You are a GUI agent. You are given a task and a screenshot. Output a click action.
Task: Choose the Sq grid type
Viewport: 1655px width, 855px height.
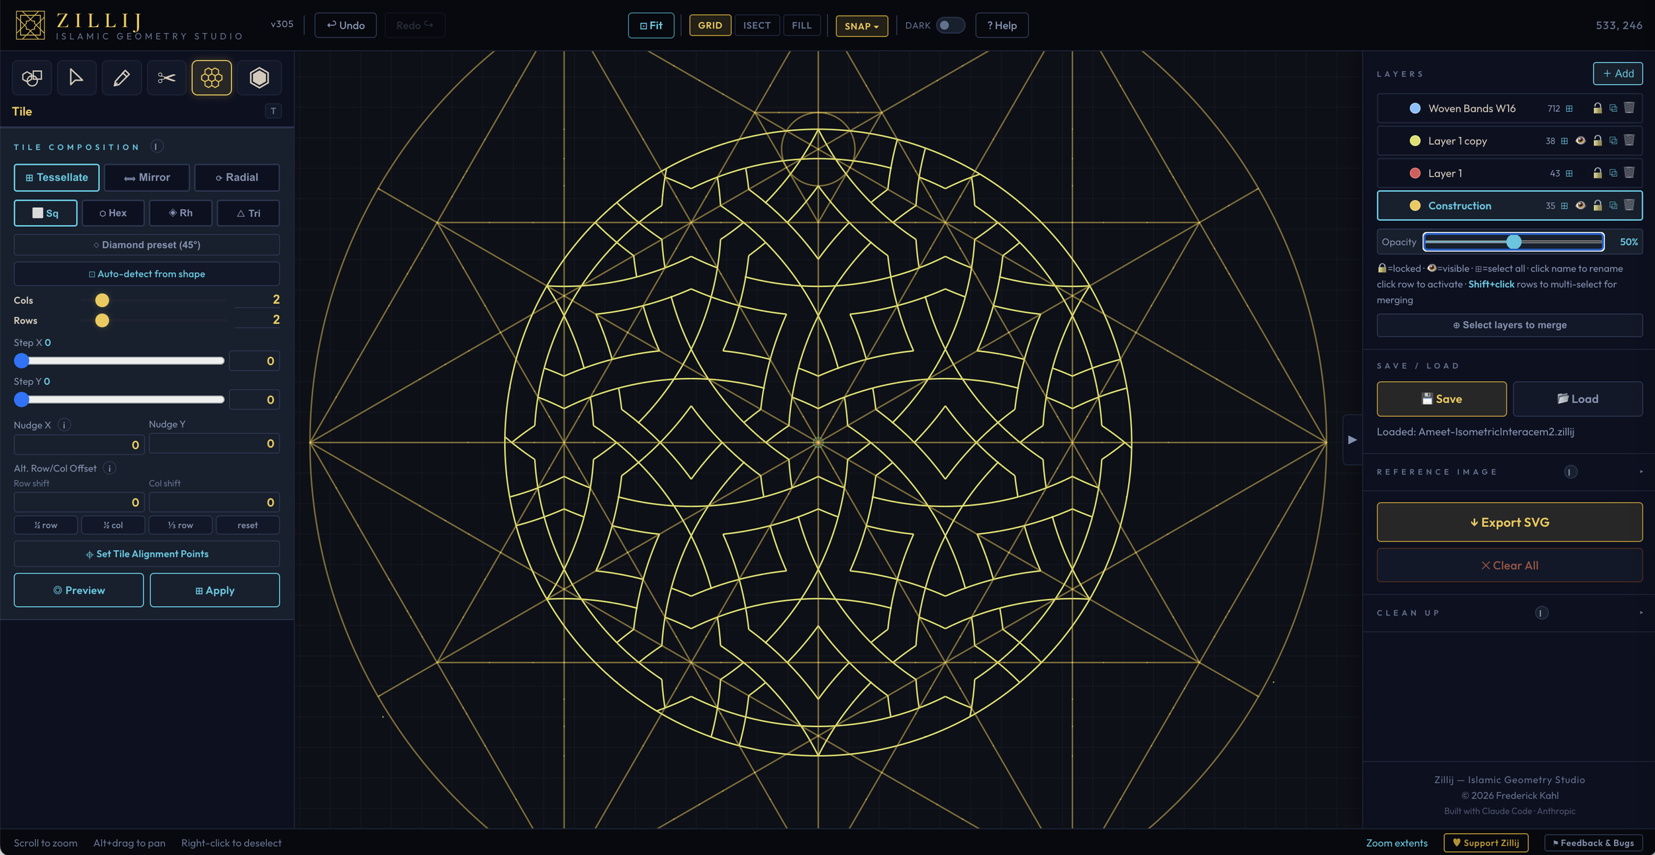tap(45, 213)
